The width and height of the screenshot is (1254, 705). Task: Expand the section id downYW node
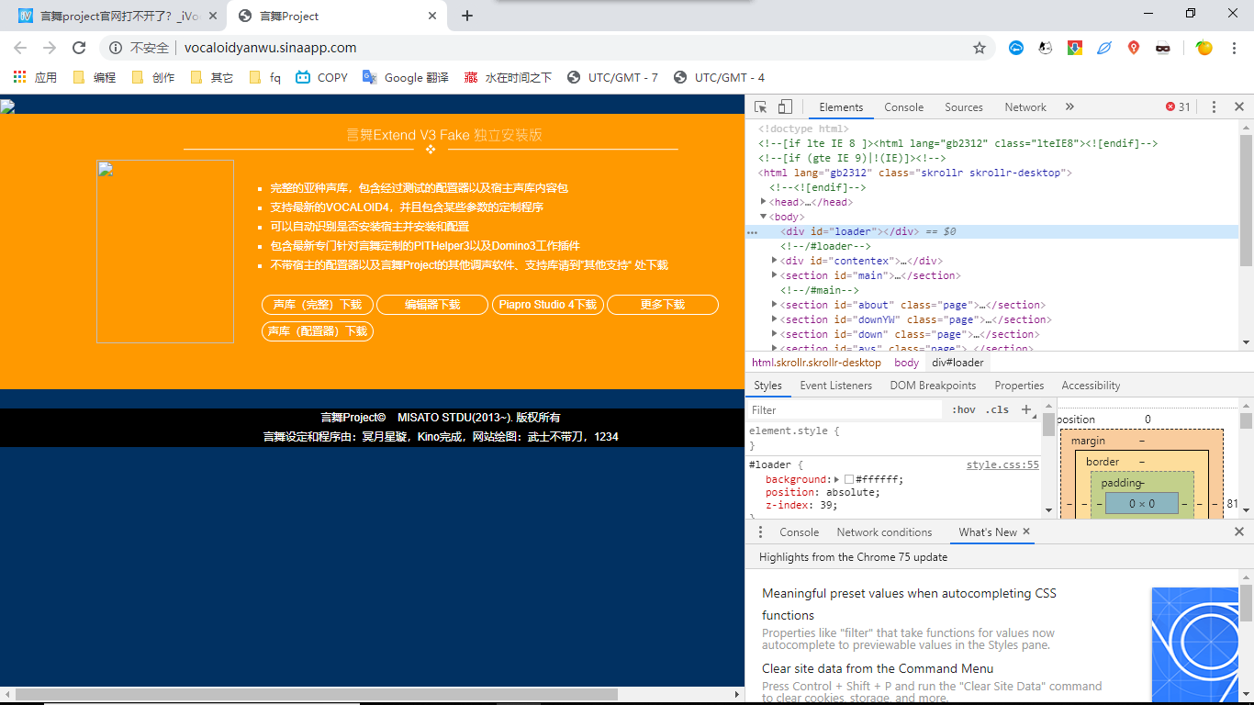[x=775, y=319]
